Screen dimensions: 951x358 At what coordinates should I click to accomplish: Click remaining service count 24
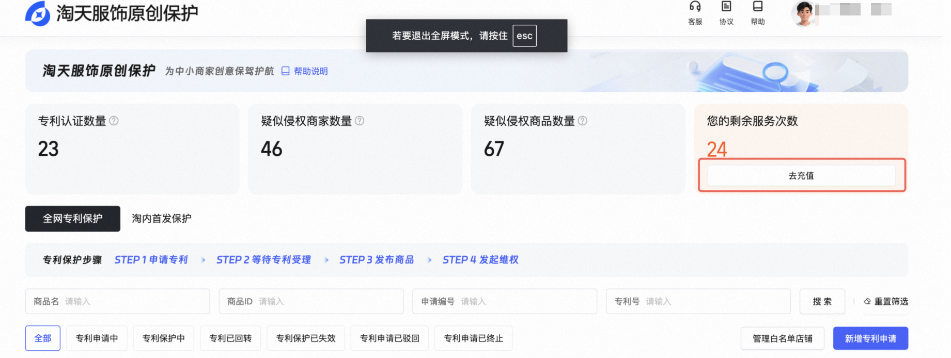tap(717, 149)
